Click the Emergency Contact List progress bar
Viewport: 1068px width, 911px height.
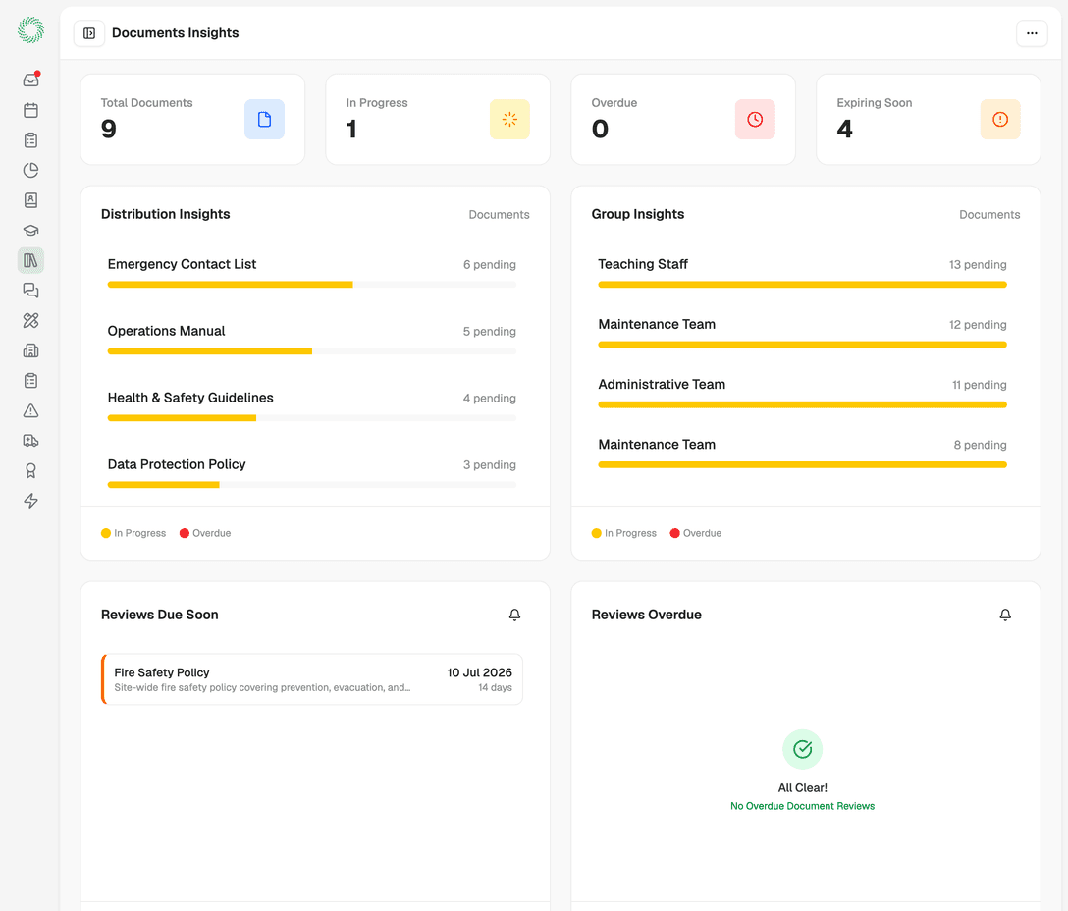(312, 285)
